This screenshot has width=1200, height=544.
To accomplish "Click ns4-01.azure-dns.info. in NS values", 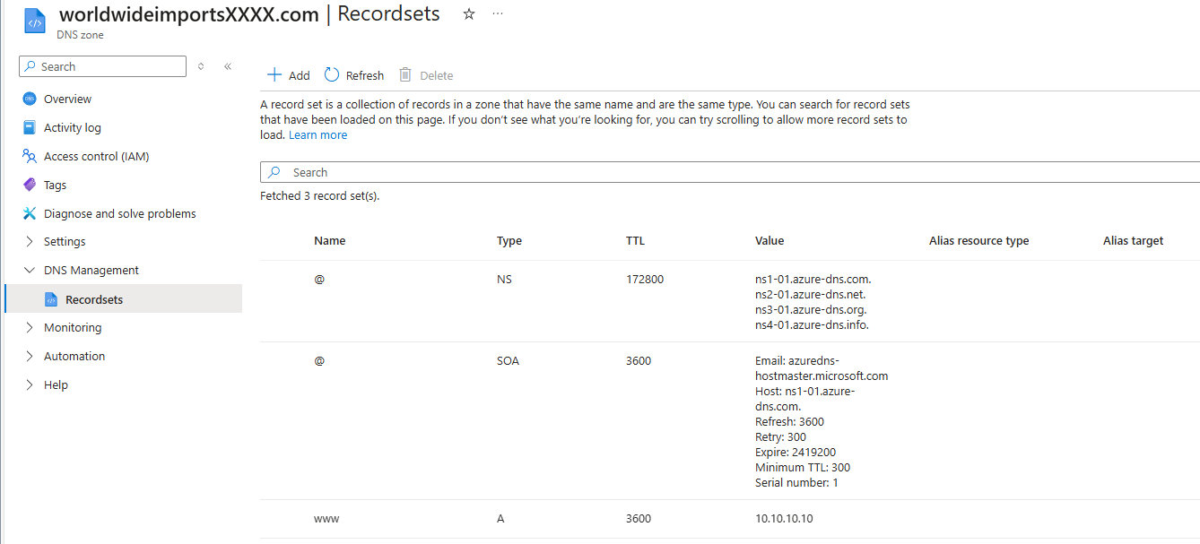I will 812,325.
